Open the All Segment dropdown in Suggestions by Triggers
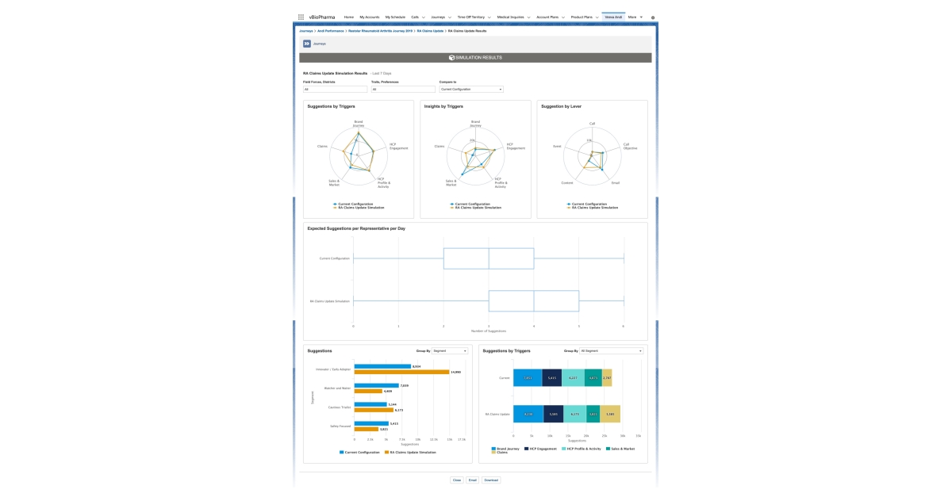 tap(611, 351)
